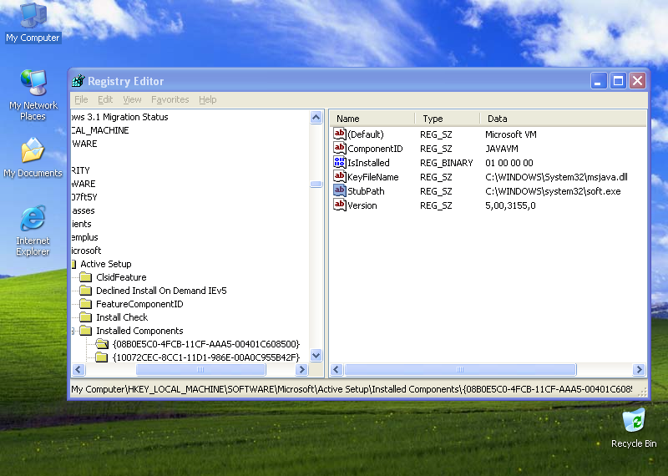668x476 pixels.
Task: Open the My Computer desktop icon
Action: pos(33,23)
